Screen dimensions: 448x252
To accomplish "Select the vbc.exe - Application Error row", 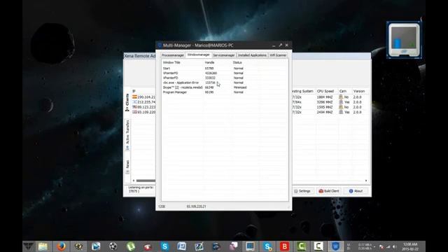I will pyautogui.click(x=224, y=83).
